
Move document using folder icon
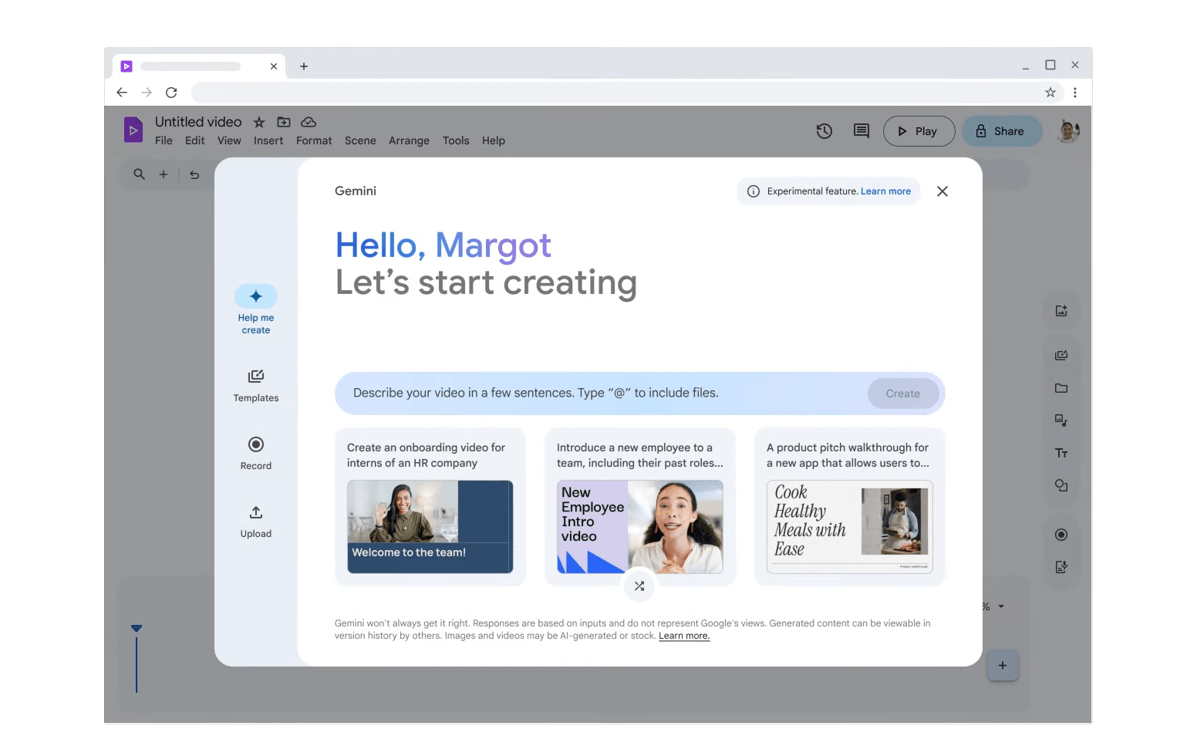point(284,122)
